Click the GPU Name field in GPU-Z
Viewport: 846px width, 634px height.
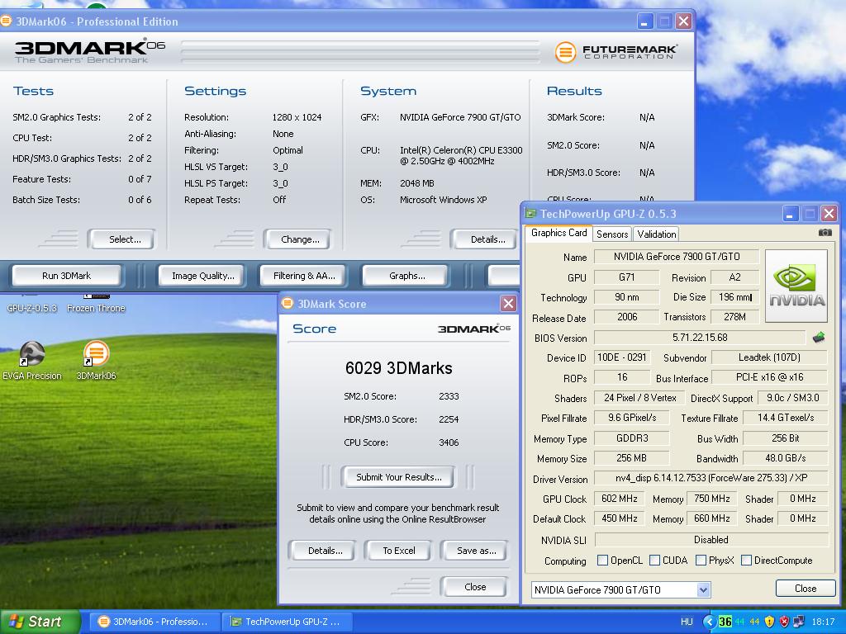coord(677,257)
